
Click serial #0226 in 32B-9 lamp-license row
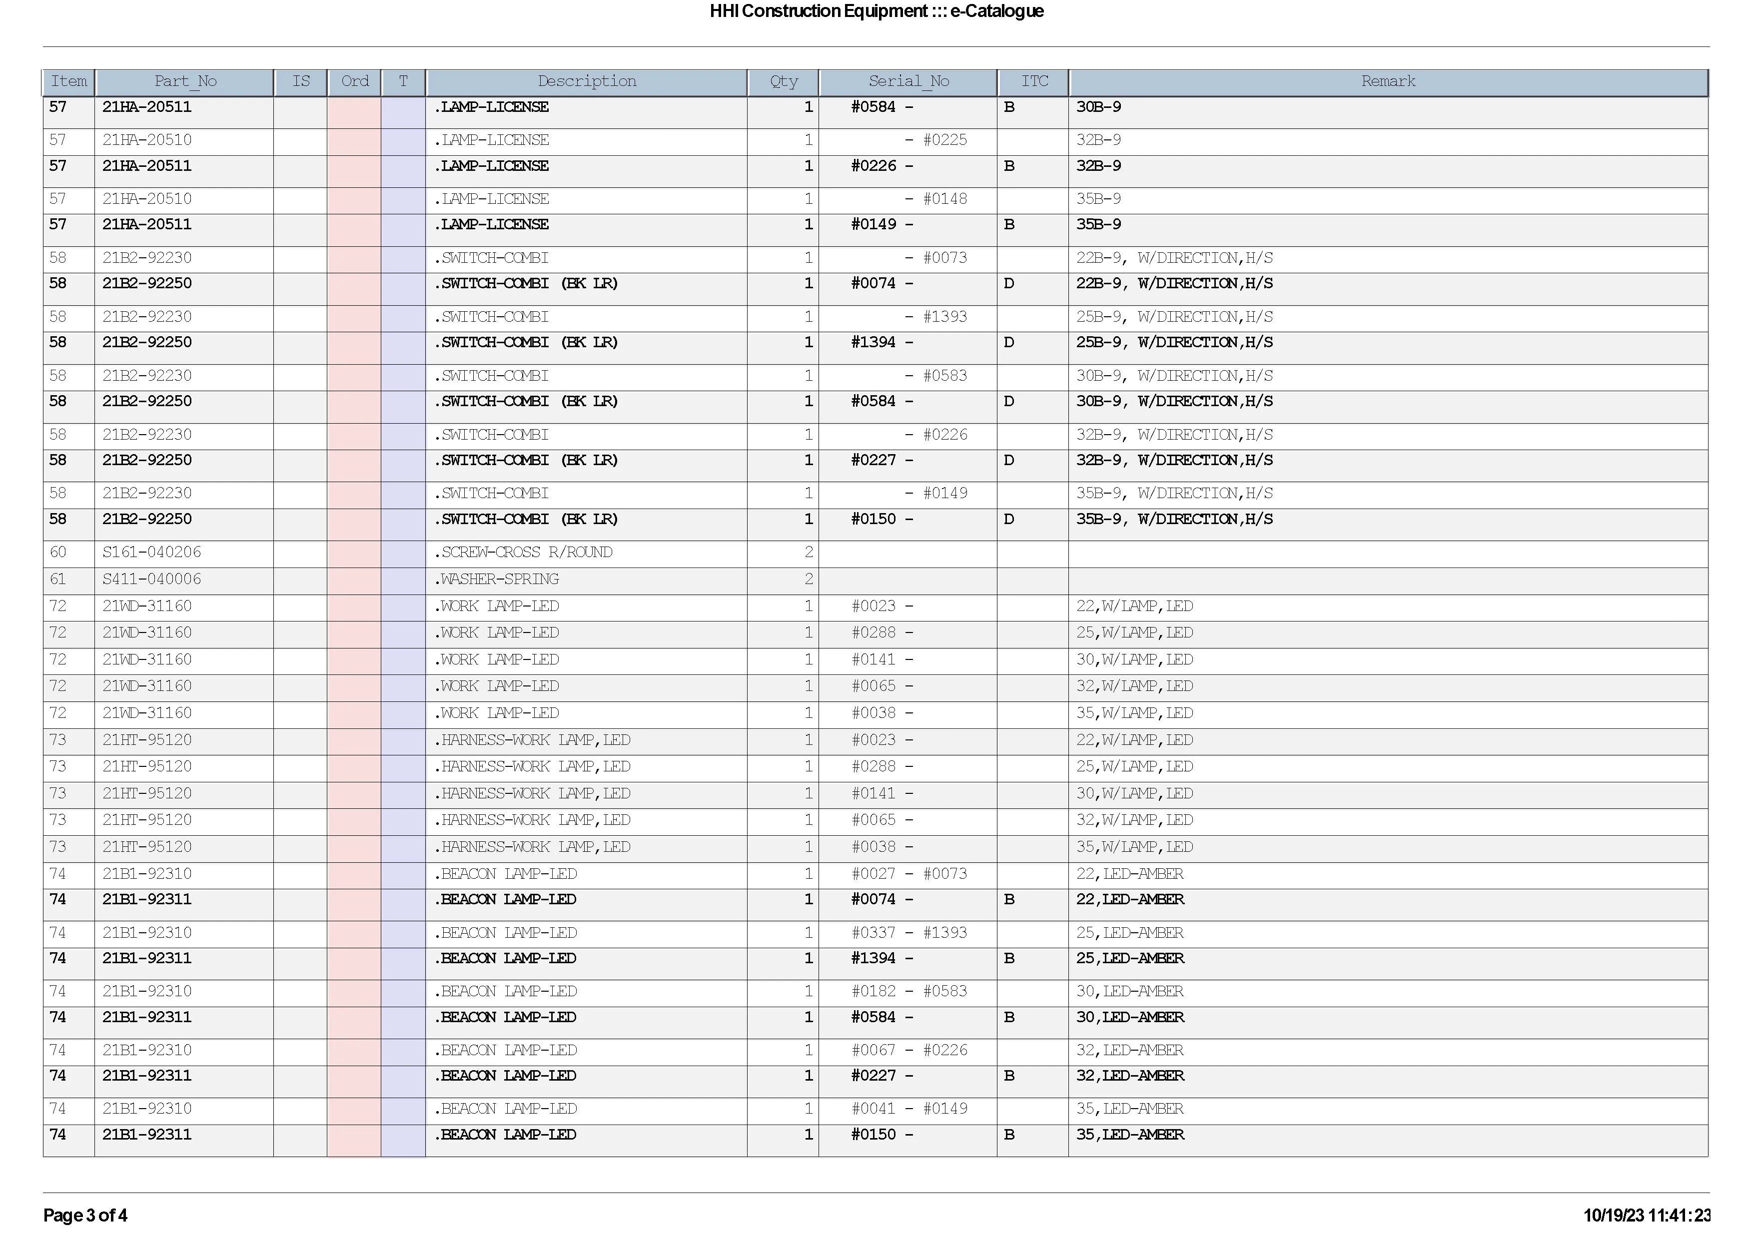click(x=882, y=166)
